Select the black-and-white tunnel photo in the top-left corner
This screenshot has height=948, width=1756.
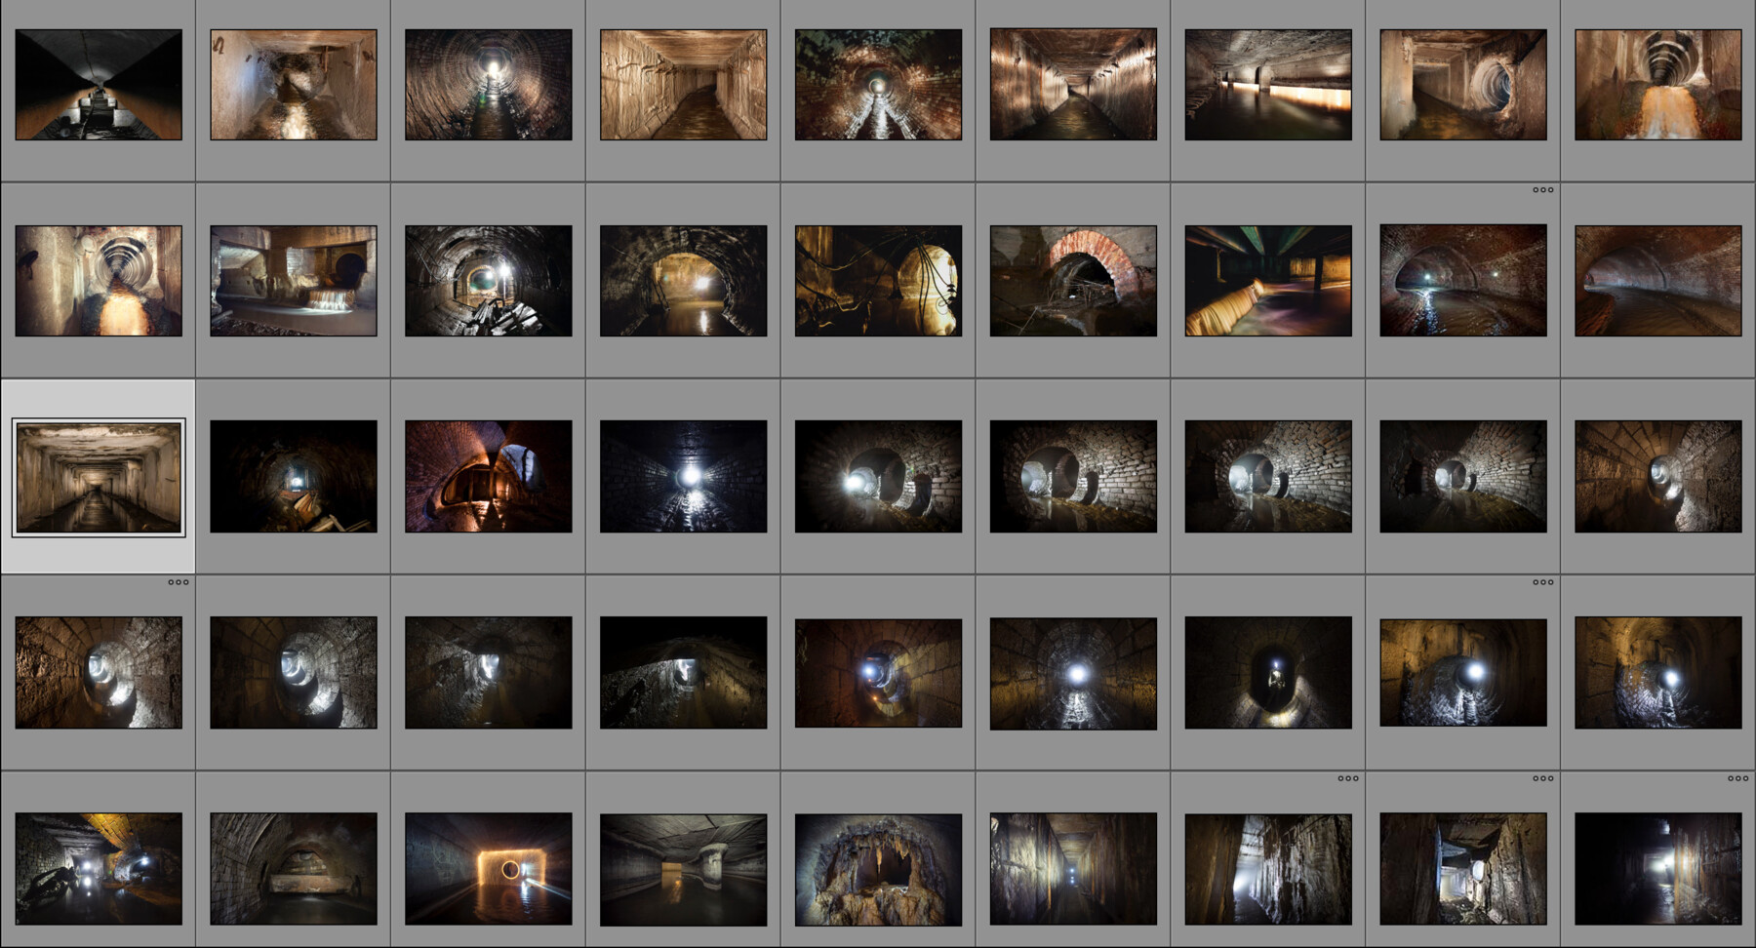click(x=98, y=83)
